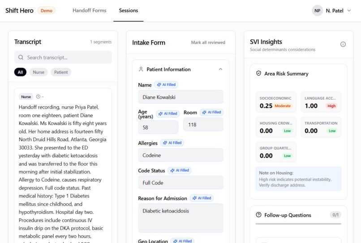The height and width of the screenshot is (243, 361).
Task: Click the AI Filled badge next to Room
Action: 211,112
